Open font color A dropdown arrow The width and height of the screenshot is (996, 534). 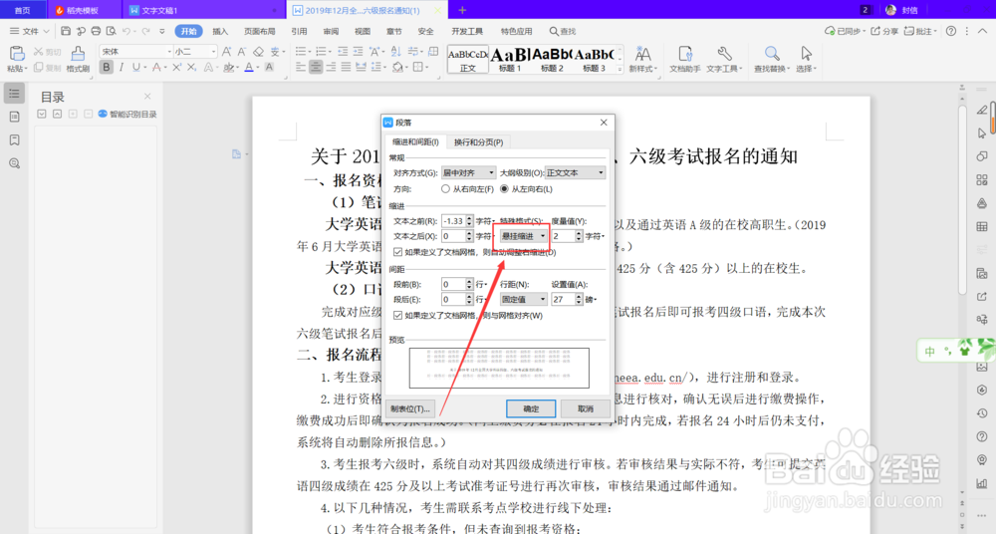coord(257,68)
